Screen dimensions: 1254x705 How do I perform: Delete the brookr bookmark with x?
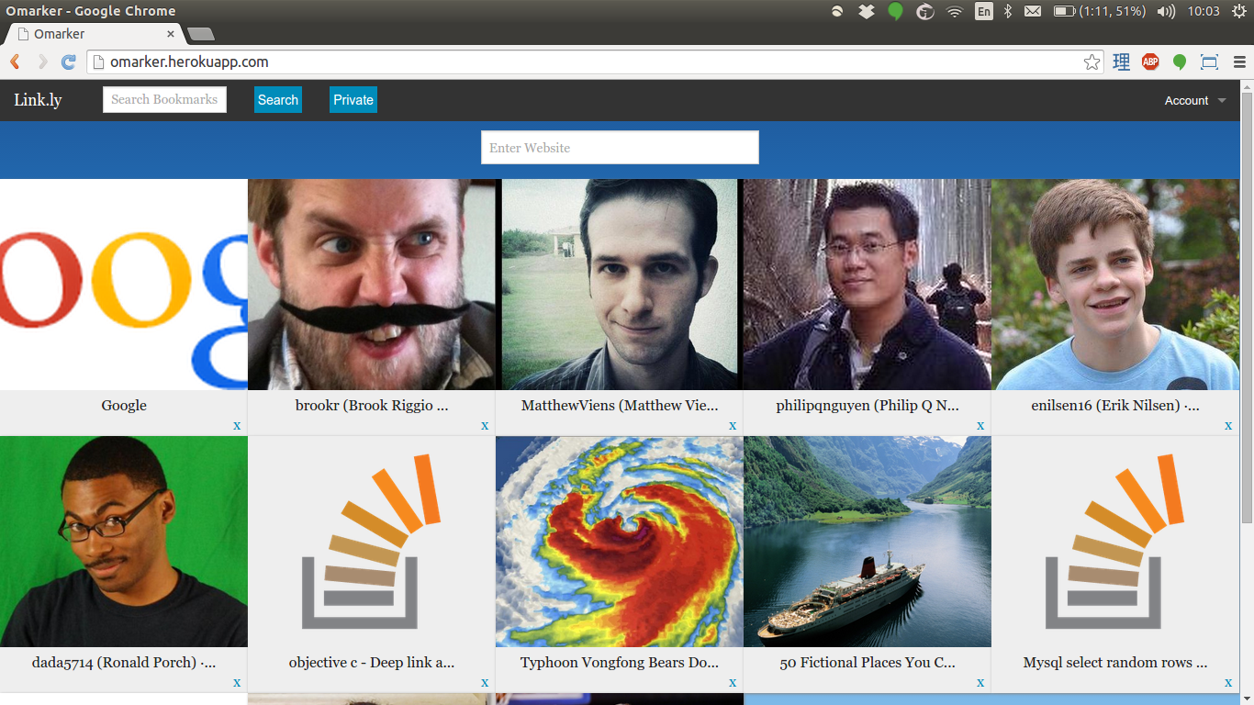coord(485,425)
